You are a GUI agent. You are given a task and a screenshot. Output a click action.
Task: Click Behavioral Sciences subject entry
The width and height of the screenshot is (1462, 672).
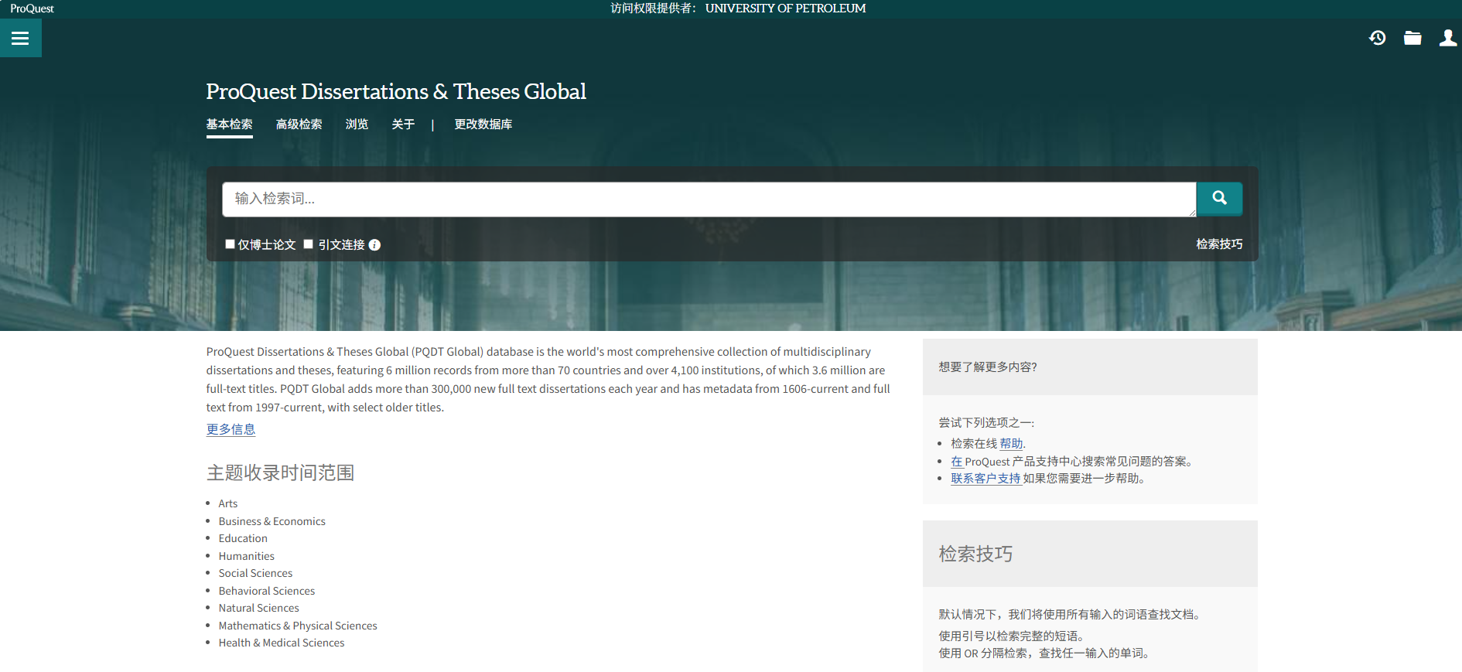[267, 591]
